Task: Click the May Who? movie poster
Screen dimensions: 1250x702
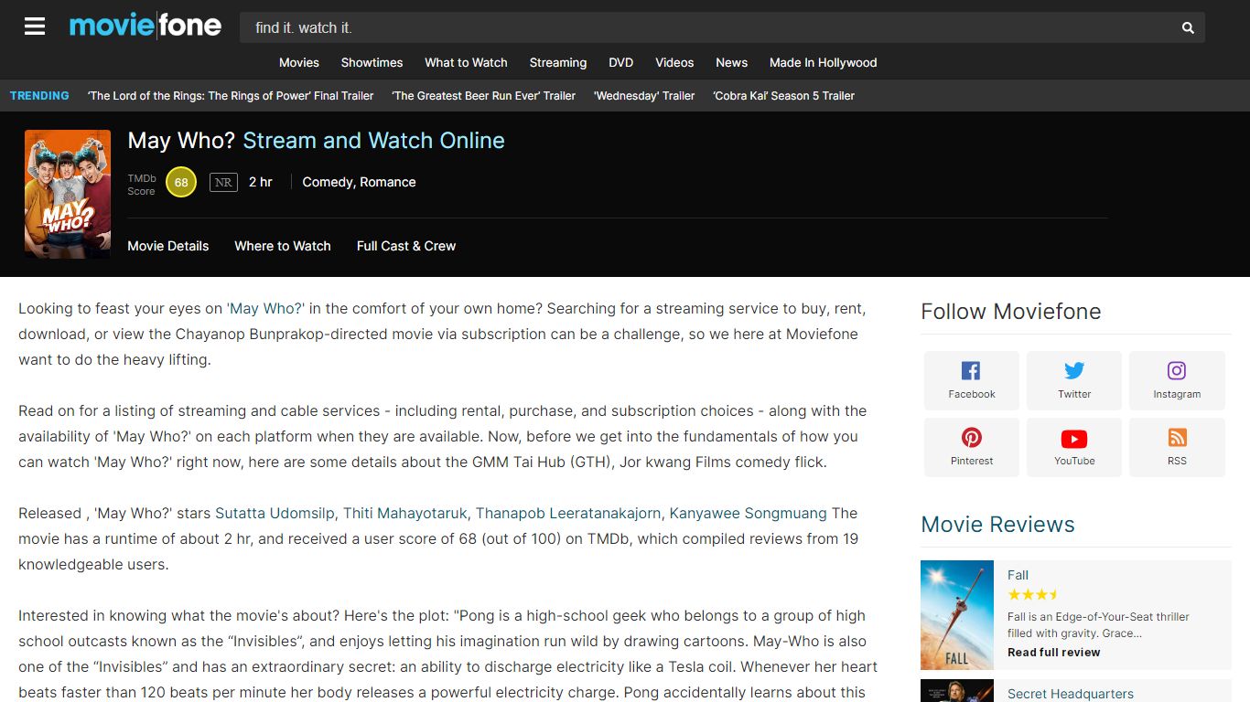Action: [68, 194]
